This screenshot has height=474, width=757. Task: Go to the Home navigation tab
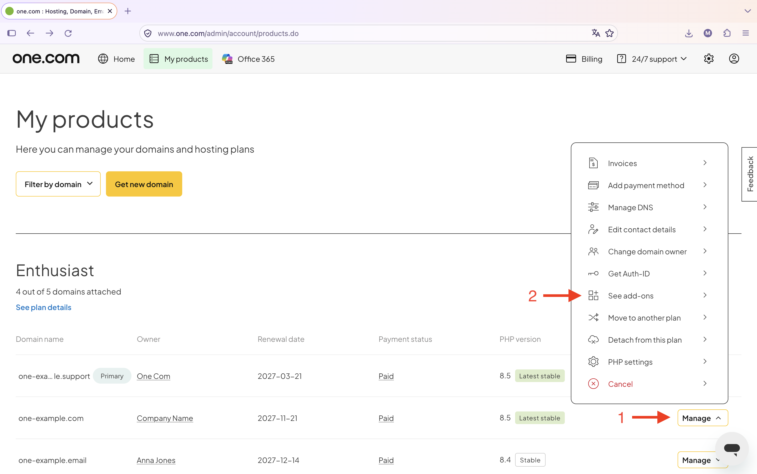[116, 59]
